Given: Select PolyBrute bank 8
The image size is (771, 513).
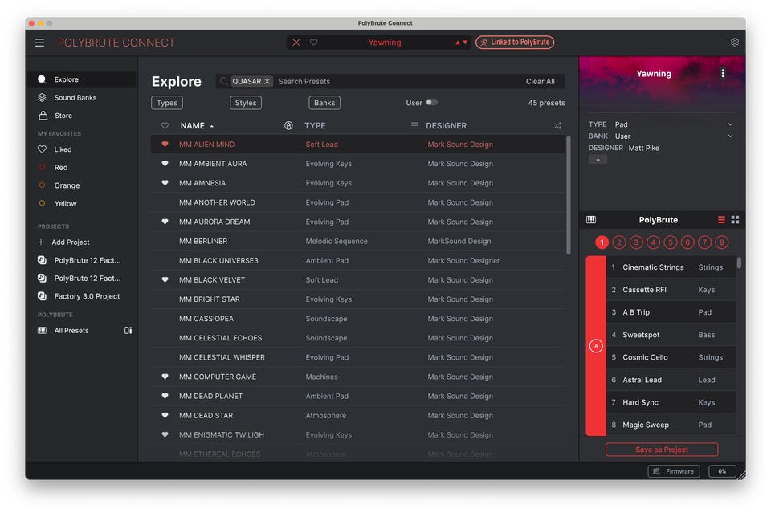Looking at the screenshot, I should click(x=722, y=242).
